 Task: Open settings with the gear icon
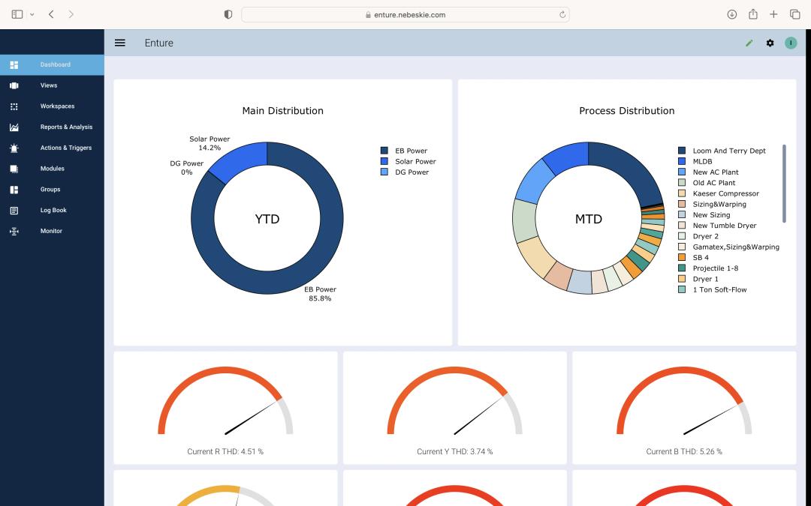point(770,43)
